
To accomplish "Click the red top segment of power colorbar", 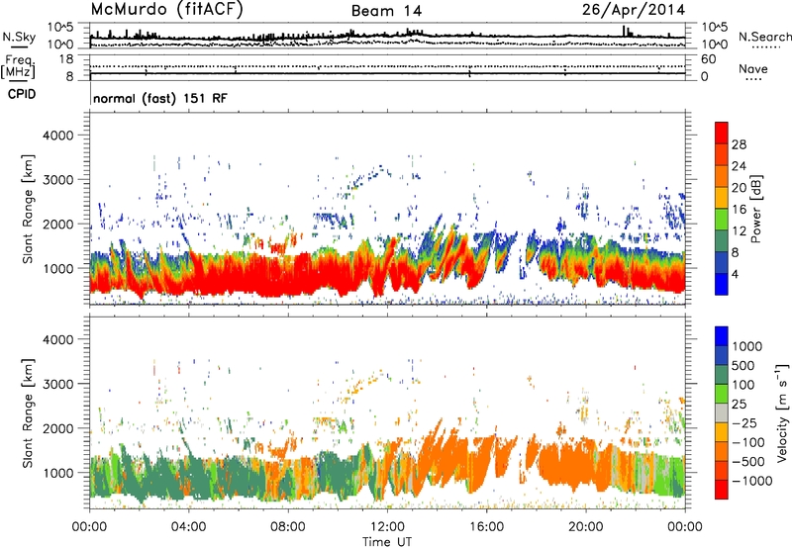I will (722, 133).
